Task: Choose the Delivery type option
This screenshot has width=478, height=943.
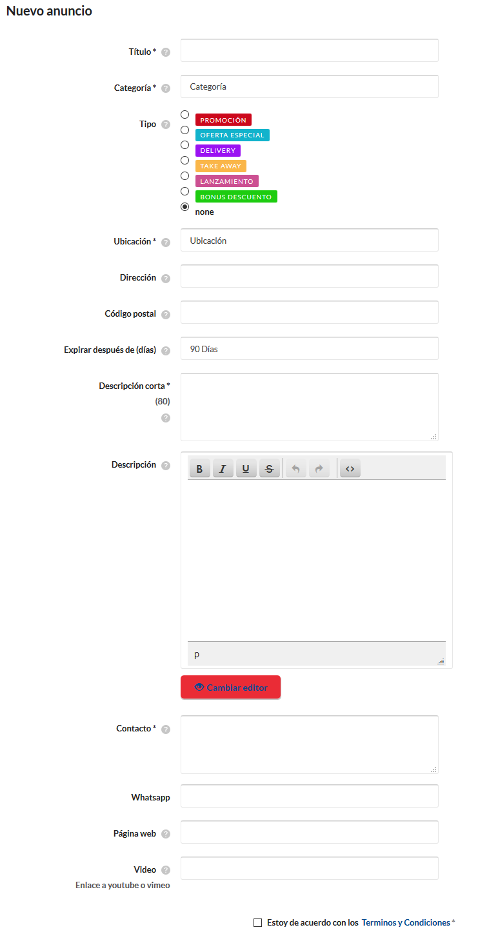Action: 185,145
